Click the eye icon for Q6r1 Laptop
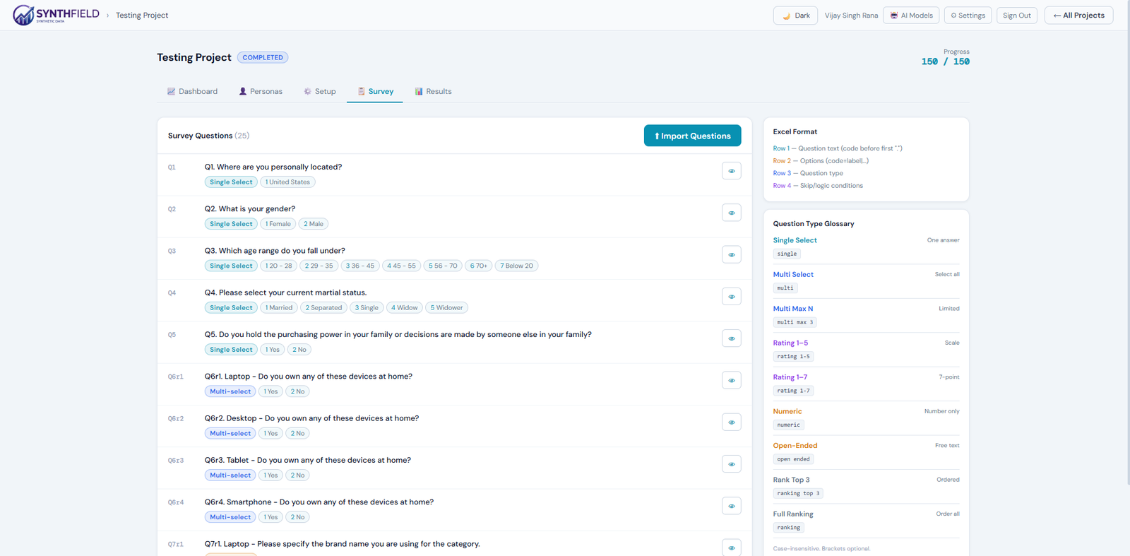 732,380
